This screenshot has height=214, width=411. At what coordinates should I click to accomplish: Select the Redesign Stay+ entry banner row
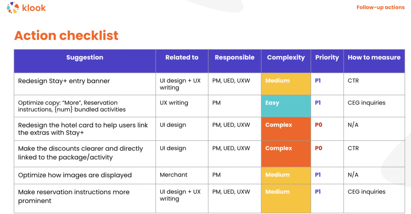(64, 81)
